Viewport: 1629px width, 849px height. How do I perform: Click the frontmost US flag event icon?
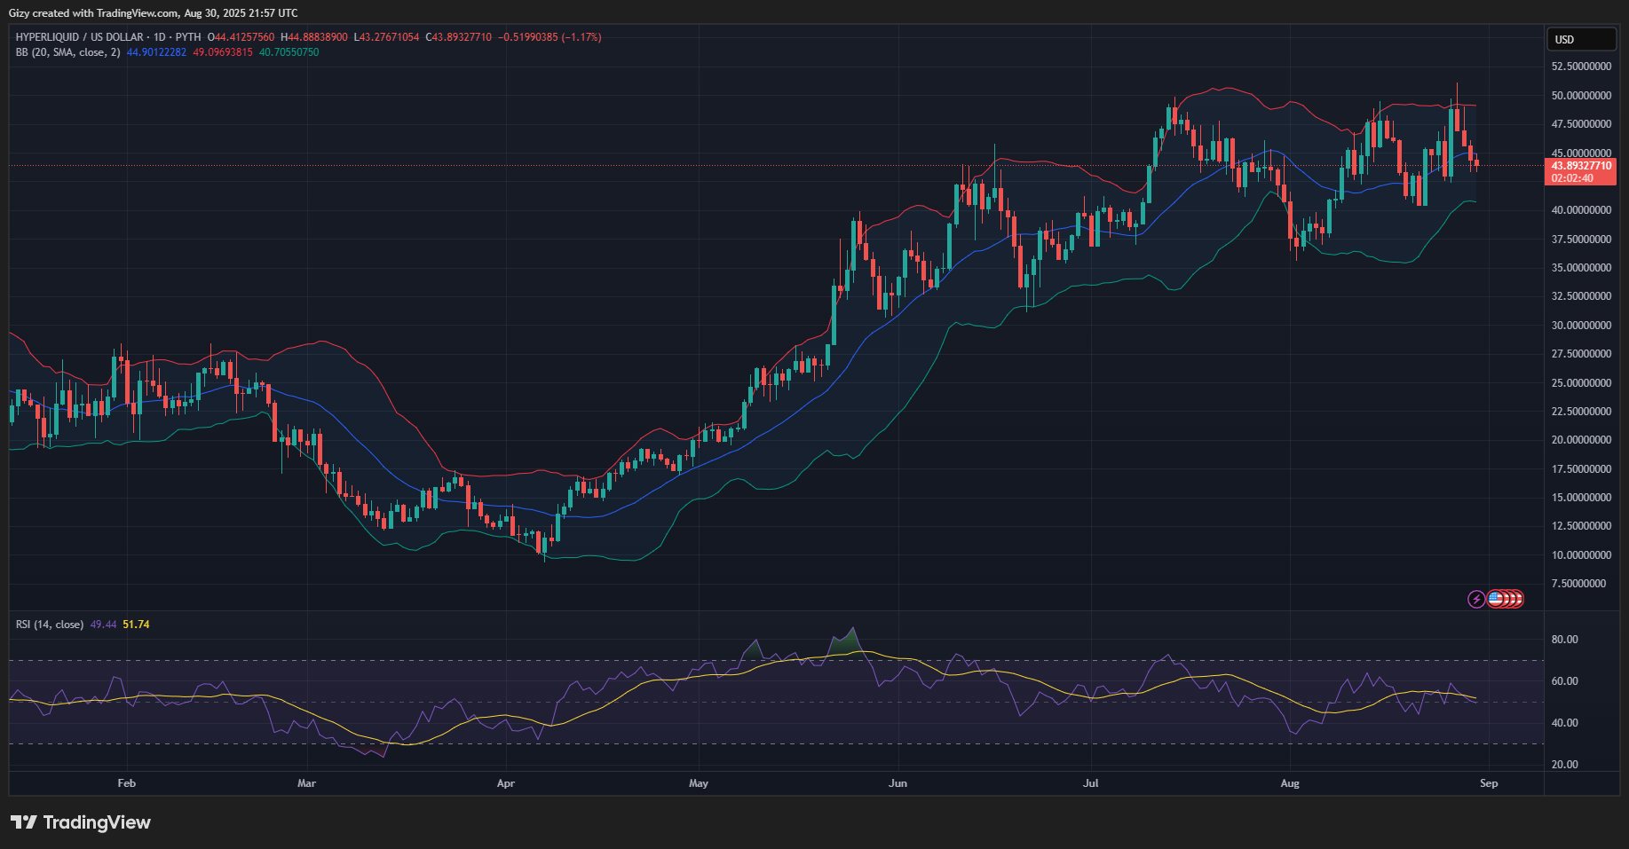pos(1496,599)
